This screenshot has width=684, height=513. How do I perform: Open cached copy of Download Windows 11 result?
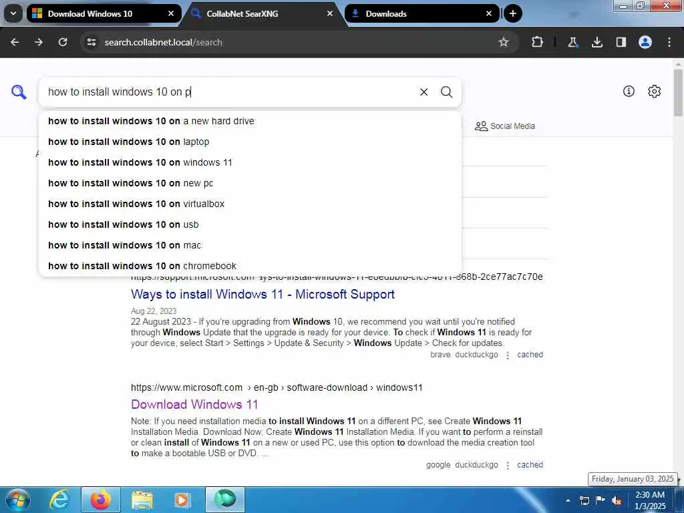(530, 465)
